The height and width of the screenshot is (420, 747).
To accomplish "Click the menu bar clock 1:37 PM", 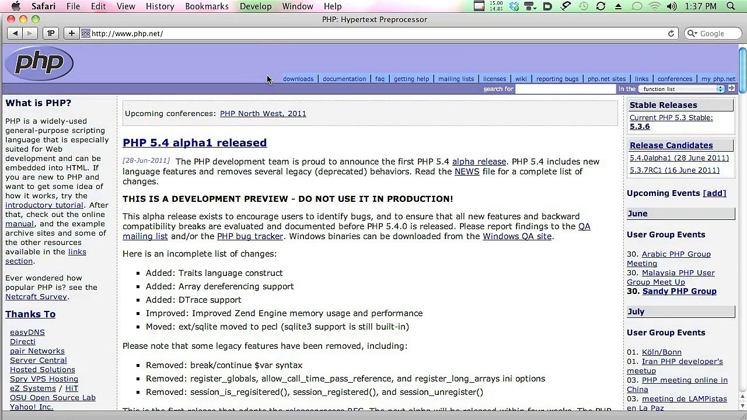I will 700,6.
